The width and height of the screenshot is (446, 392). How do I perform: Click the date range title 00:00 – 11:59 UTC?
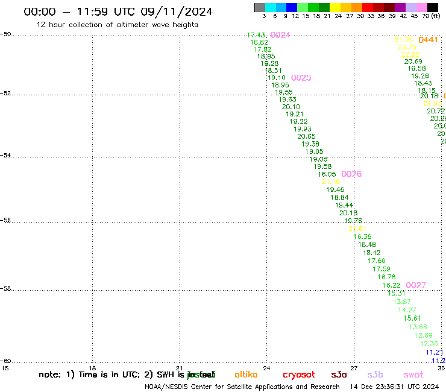(x=118, y=12)
